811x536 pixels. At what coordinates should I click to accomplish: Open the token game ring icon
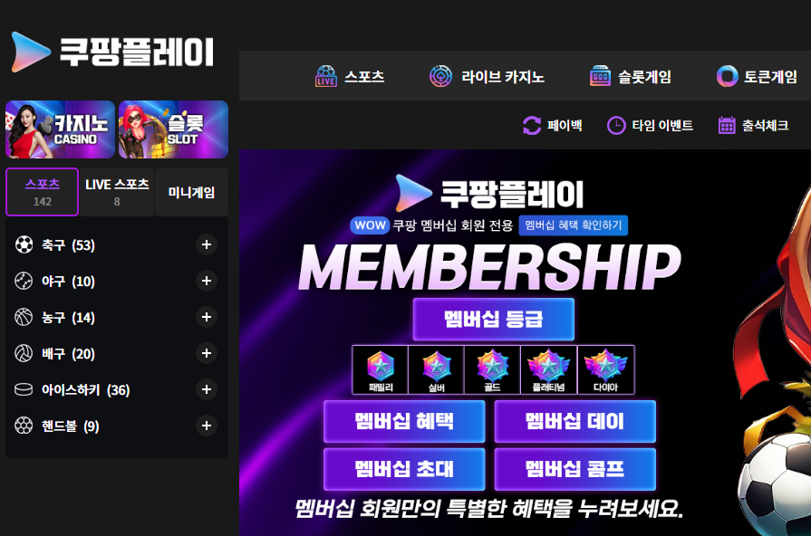click(727, 76)
